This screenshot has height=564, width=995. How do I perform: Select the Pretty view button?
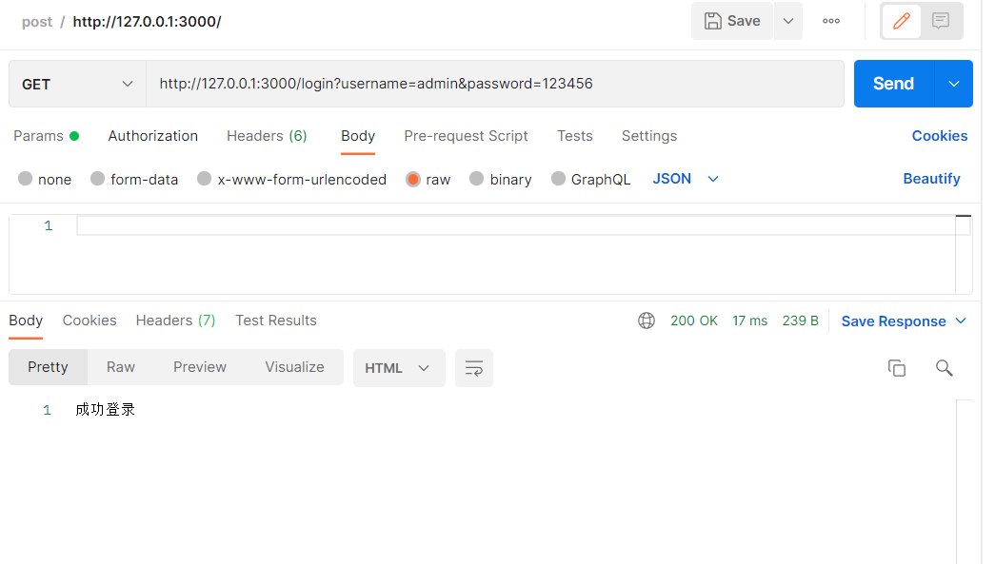click(48, 367)
